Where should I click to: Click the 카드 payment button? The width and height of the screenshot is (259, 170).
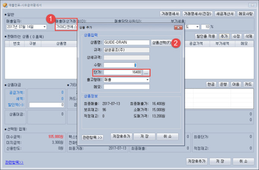(248, 84)
